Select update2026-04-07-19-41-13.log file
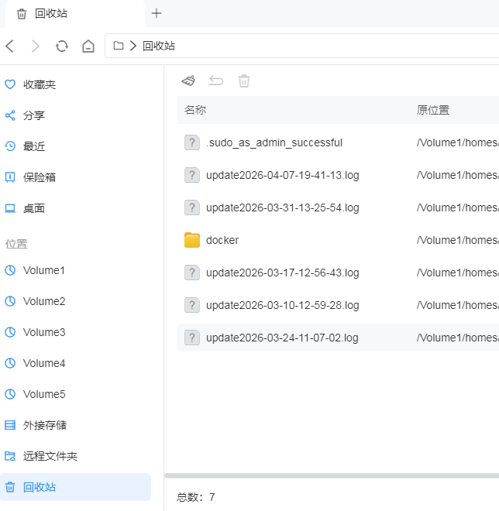 click(338, 175)
